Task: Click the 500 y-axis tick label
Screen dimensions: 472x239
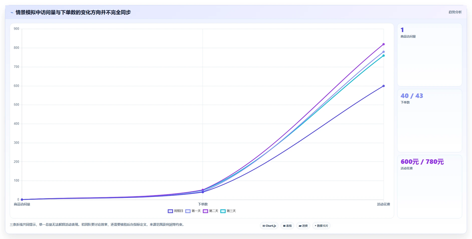Action: coord(17,105)
